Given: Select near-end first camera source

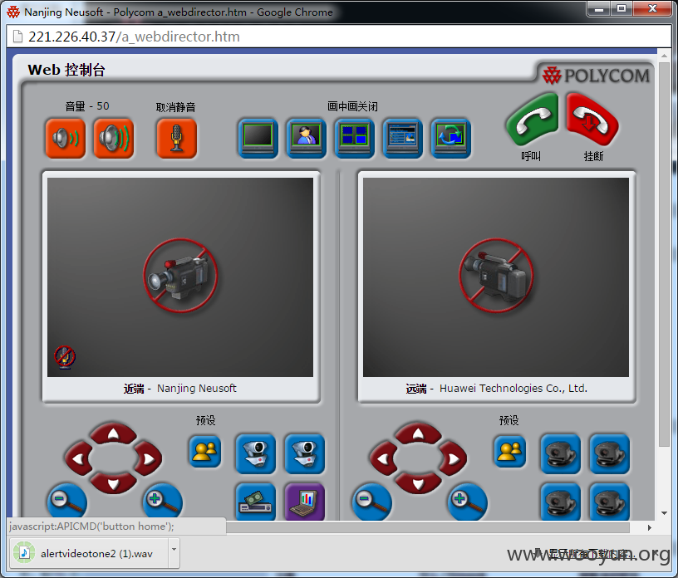Looking at the screenshot, I should (x=256, y=454).
